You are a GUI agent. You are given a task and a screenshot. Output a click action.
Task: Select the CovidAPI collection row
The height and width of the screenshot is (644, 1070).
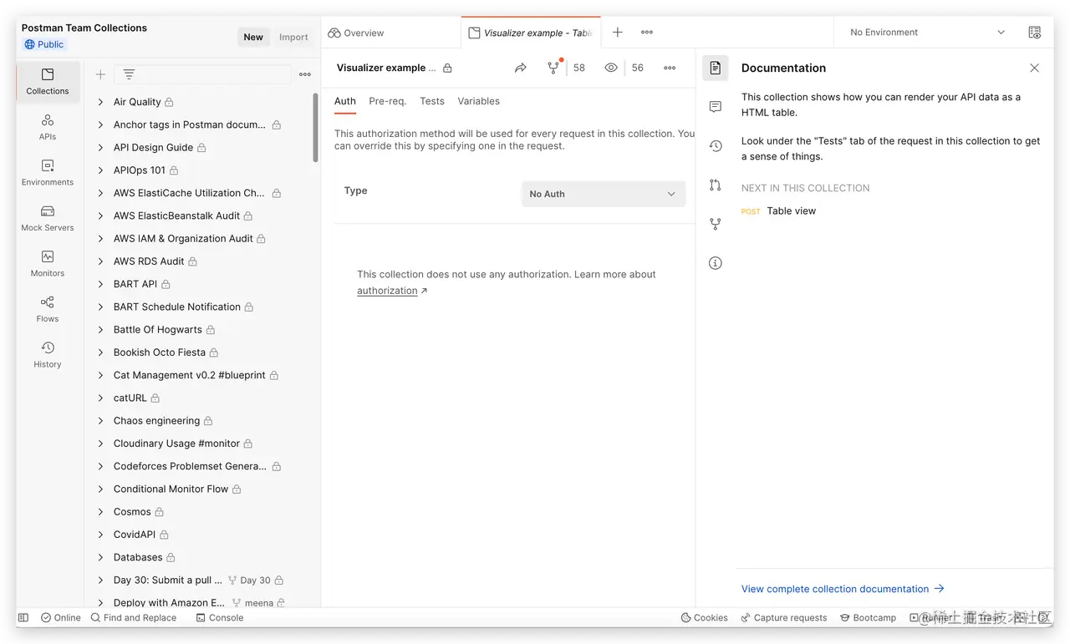[x=202, y=535]
